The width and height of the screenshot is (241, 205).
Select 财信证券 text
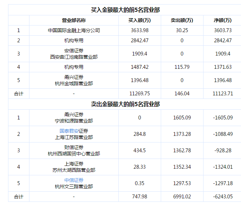point(74,147)
